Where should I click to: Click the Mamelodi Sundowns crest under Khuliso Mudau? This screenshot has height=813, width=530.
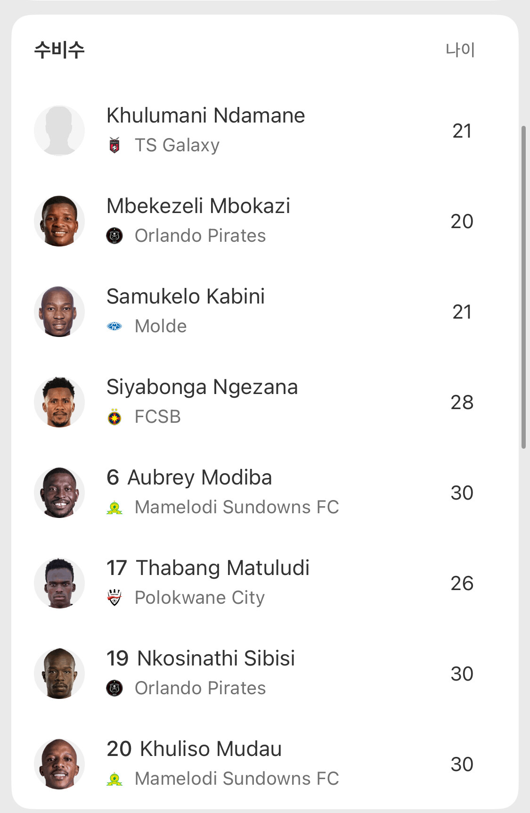coord(114,779)
